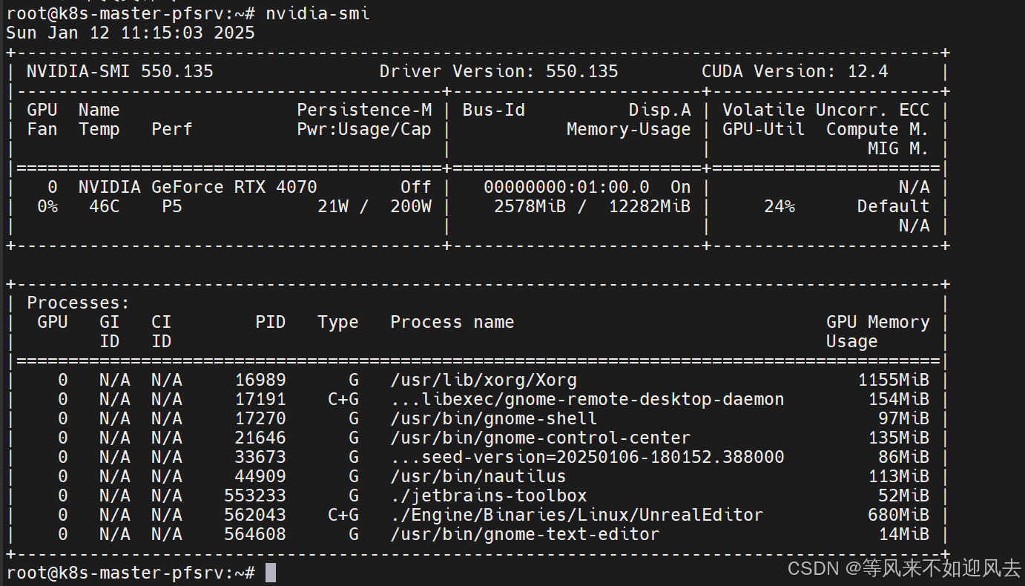Click the GPU-Util value 24%
Image resolution: width=1025 pixels, height=586 pixels.
[780, 206]
